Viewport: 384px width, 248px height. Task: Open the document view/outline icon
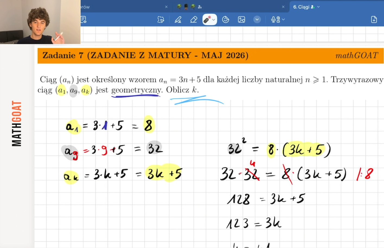click(84, 19)
